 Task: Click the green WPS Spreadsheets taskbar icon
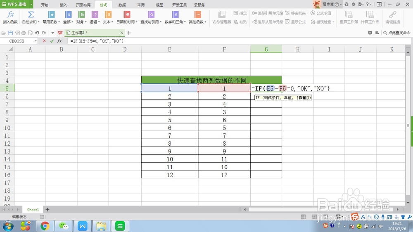click(120, 226)
